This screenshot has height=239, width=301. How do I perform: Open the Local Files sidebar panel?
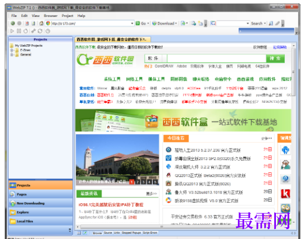coord(40,221)
